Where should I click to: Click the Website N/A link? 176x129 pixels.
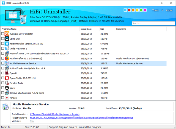32,121
